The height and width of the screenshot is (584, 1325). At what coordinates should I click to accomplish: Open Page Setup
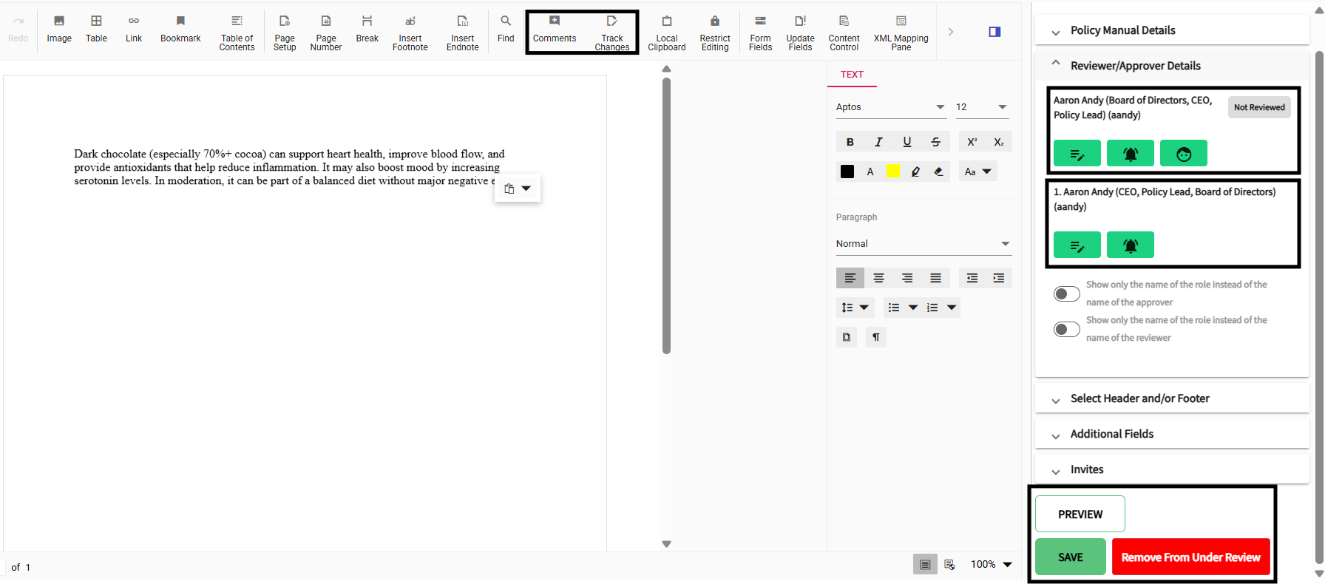click(285, 33)
